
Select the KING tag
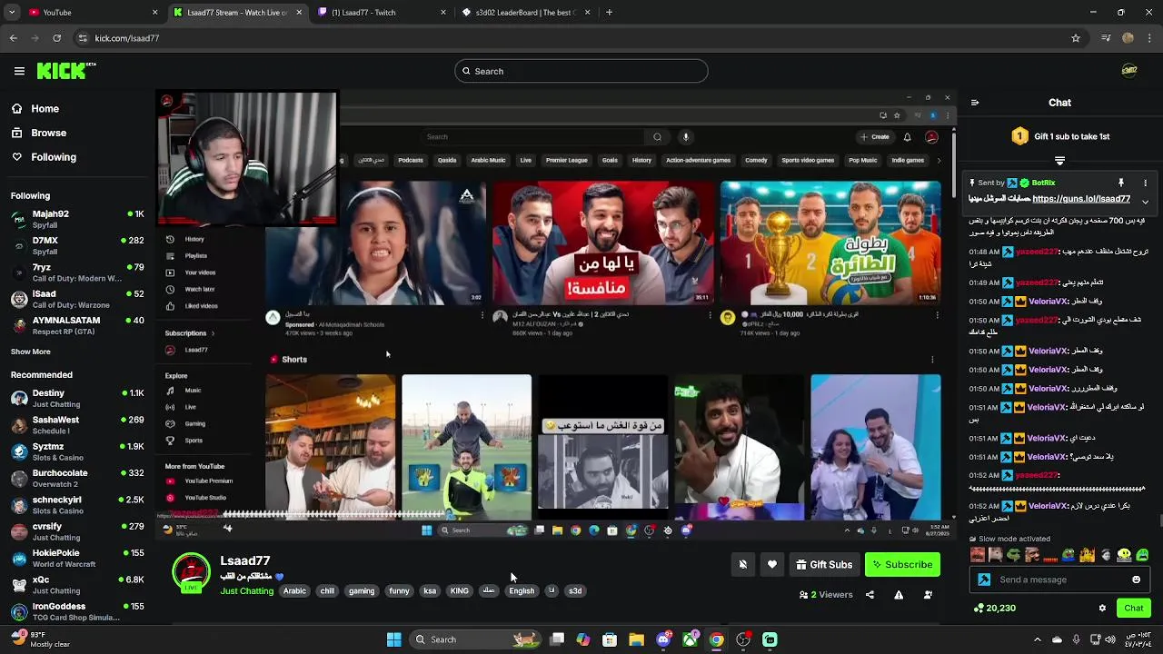pos(460,591)
